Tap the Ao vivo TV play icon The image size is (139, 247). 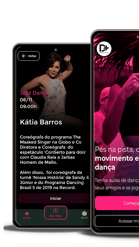tap(56, 210)
